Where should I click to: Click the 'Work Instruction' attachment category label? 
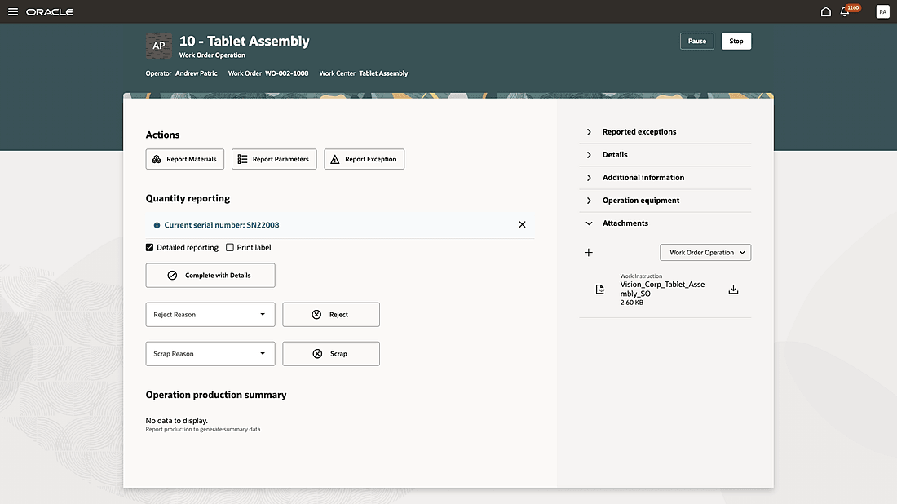[x=641, y=276]
